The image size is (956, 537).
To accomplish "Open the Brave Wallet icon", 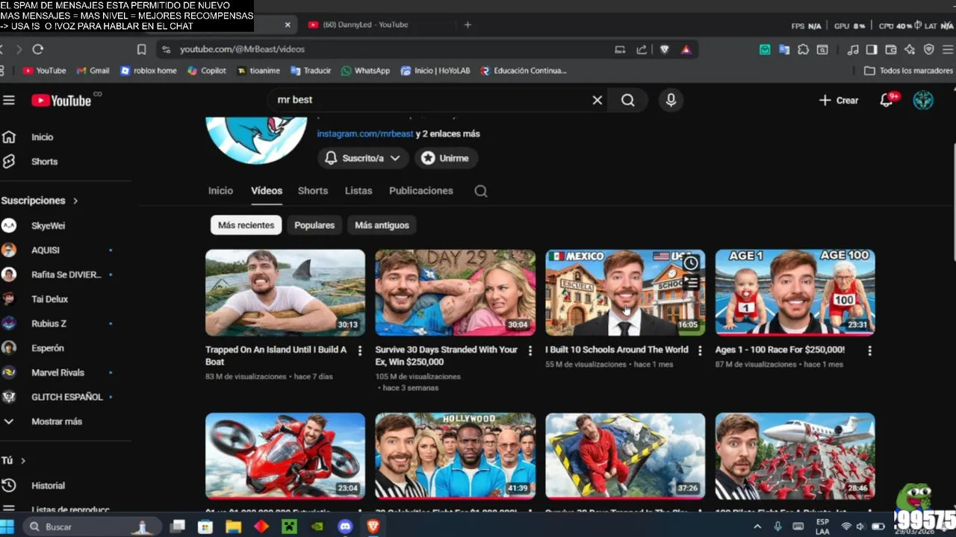I will [x=890, y=49].
